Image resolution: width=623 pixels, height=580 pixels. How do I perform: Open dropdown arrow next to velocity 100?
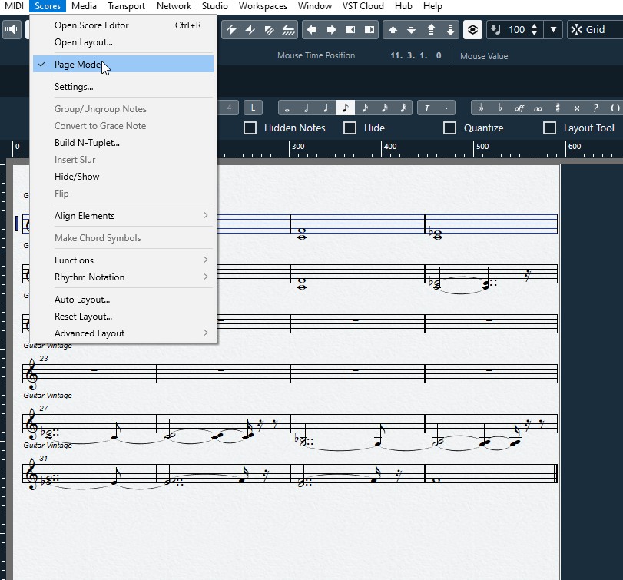pyautogui.click(x=553, y=30)
